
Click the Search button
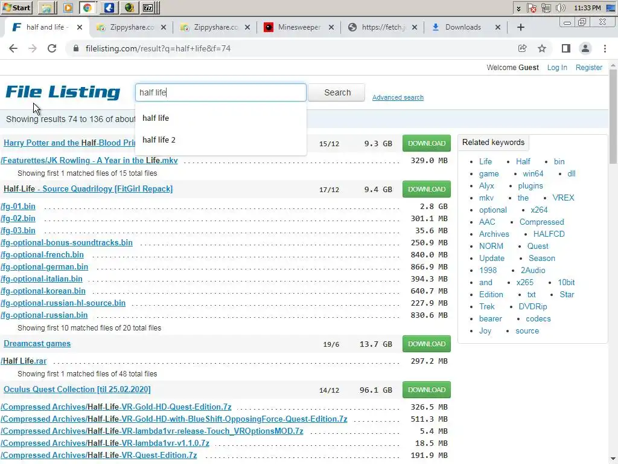point(337,92)
